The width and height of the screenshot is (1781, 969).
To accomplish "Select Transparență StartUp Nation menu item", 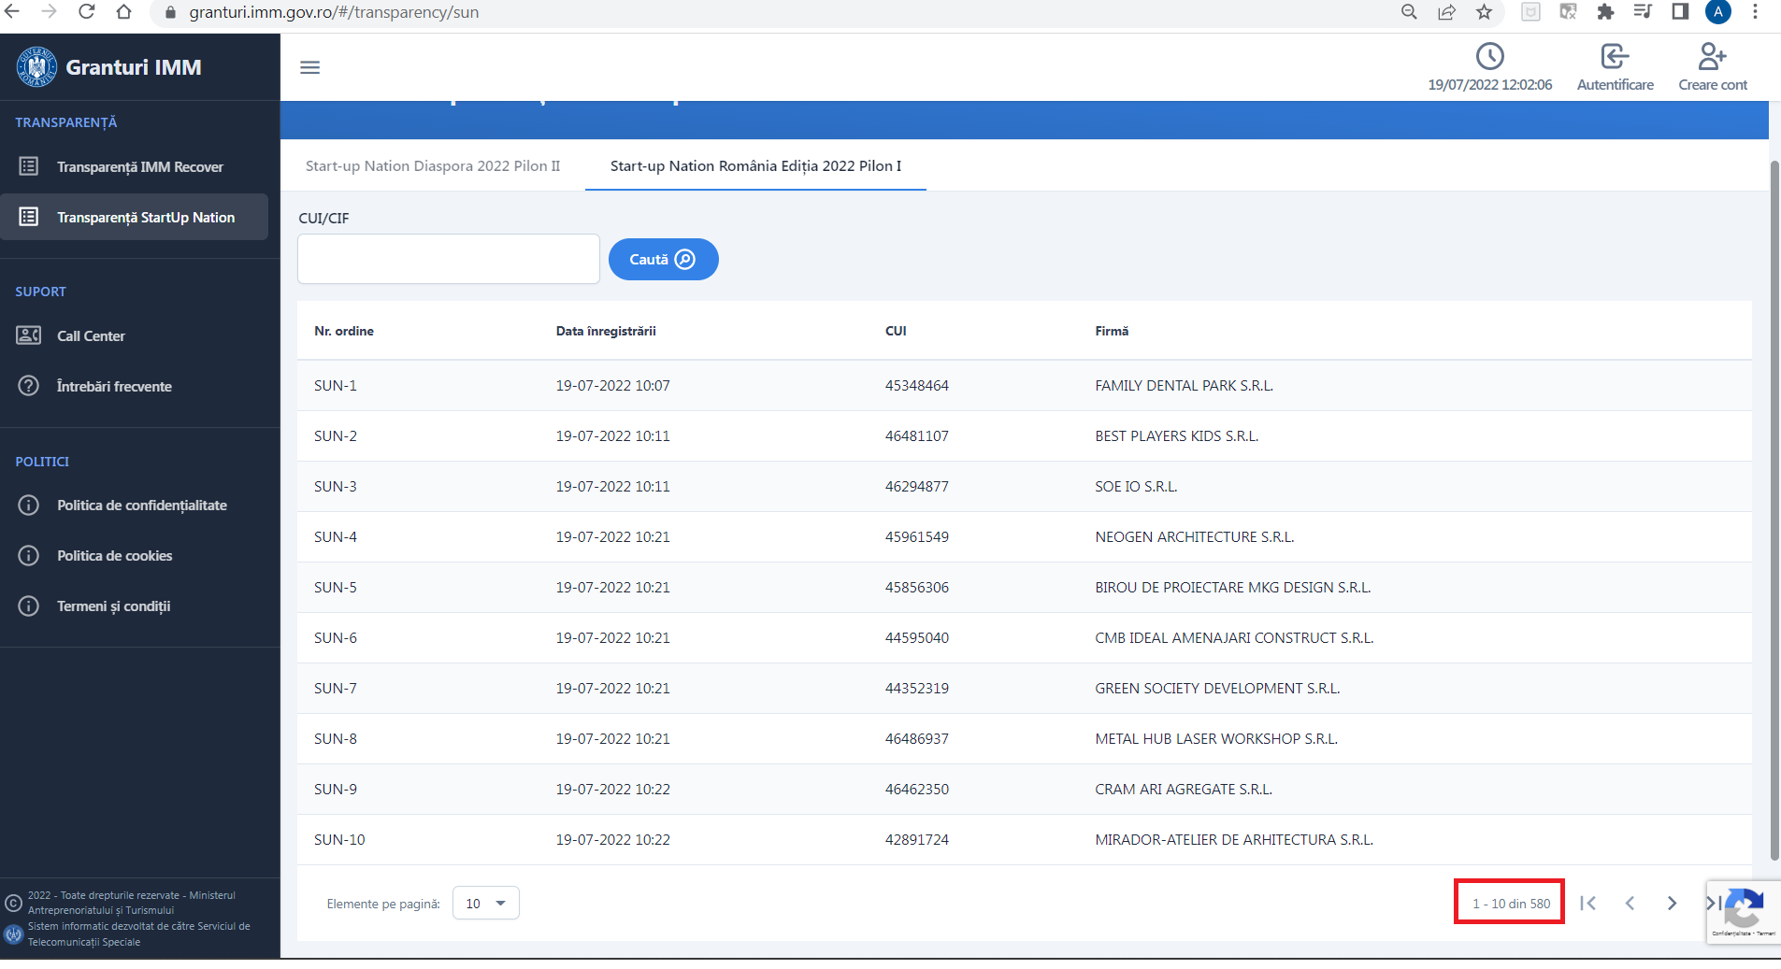I will click(x=135, y=217).
